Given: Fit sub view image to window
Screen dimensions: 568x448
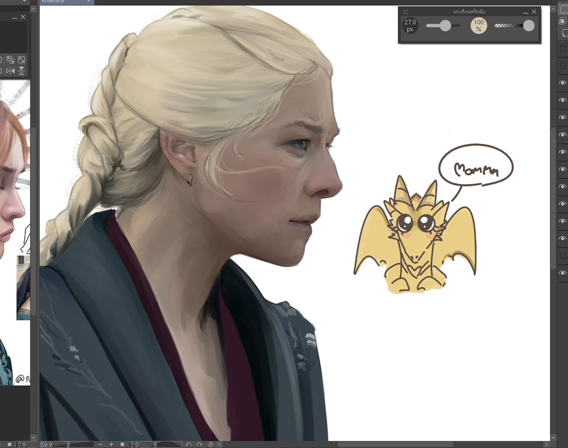Looking at the screenshot, I should [22, 60].
